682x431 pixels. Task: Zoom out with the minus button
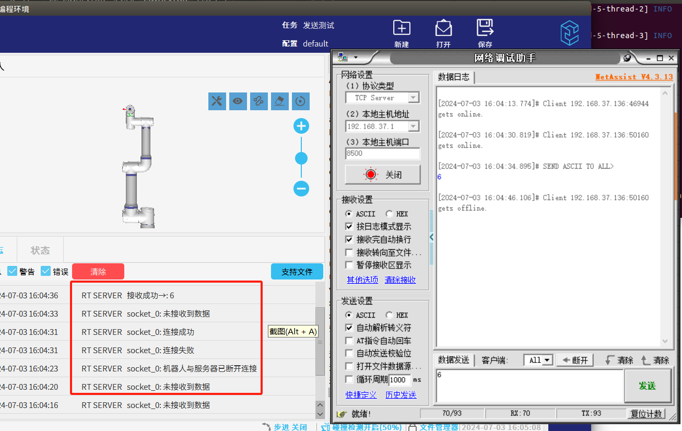[301, 188]
